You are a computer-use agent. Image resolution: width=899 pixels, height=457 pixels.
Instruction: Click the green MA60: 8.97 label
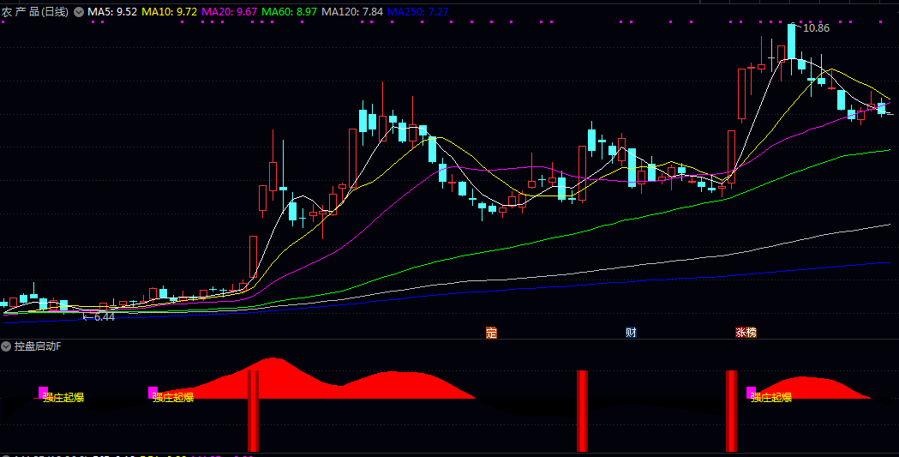289,12
